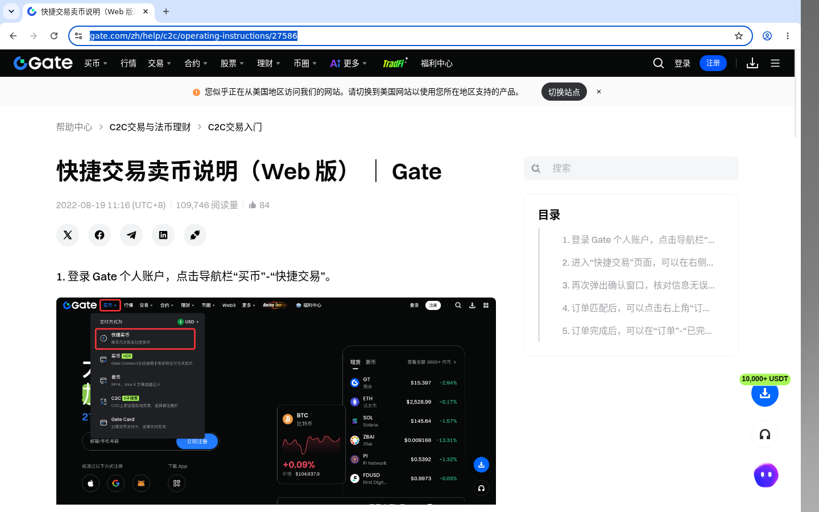Screen dimensions: 819x512
Task: Share article via Telegram
Action: click(x=131, y=235)
